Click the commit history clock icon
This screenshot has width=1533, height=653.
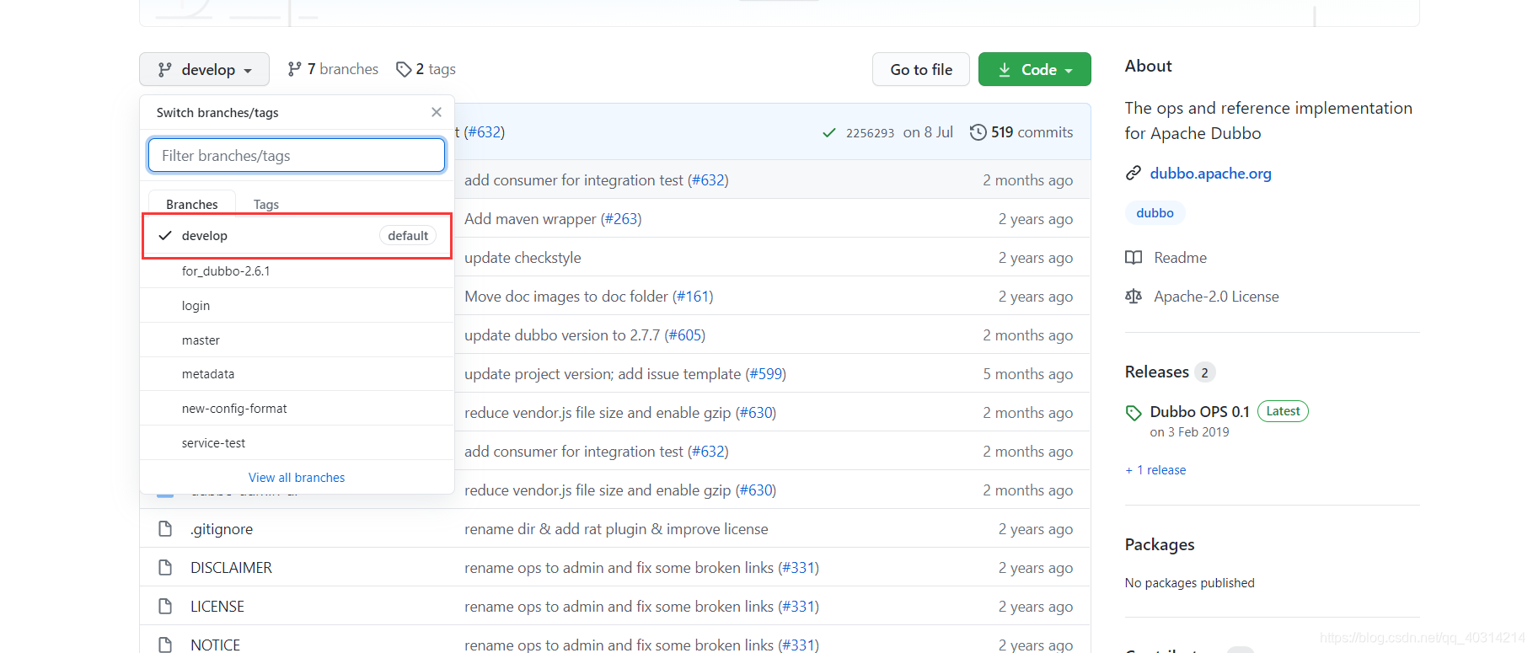[978, 132]
